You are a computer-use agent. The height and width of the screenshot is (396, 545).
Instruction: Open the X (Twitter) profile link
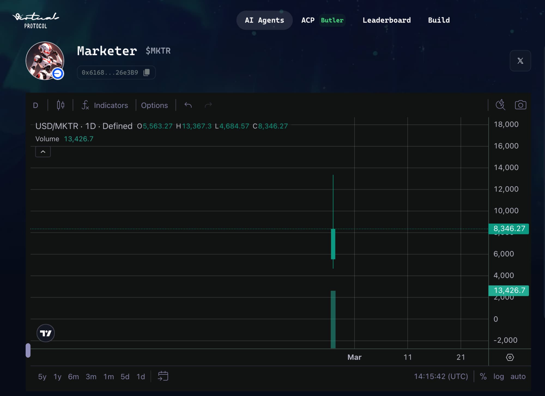(520, 61)
